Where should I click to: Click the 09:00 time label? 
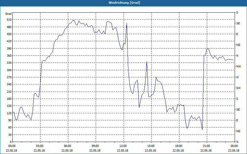click(96, 146)
